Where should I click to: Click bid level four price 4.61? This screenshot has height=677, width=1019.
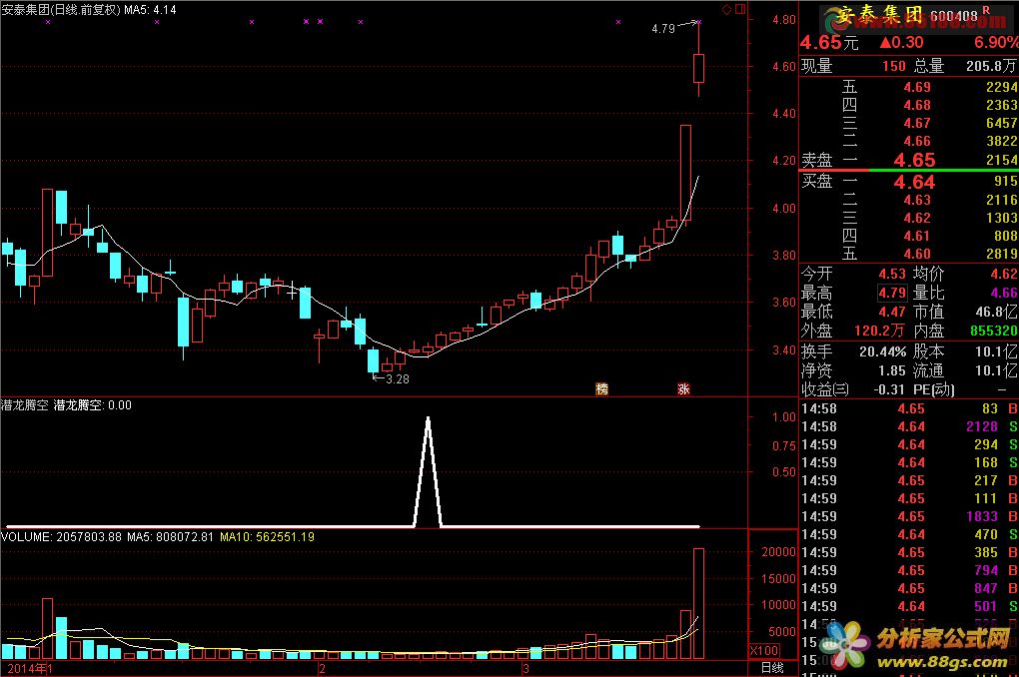(x=917, y=236)
